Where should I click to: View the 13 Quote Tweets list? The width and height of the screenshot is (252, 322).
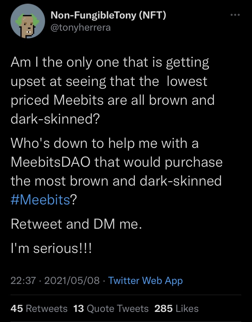[x=111, y=308]
